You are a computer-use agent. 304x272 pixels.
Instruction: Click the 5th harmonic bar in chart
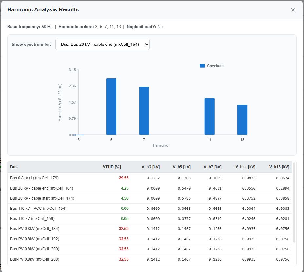[x=111, y=106]
